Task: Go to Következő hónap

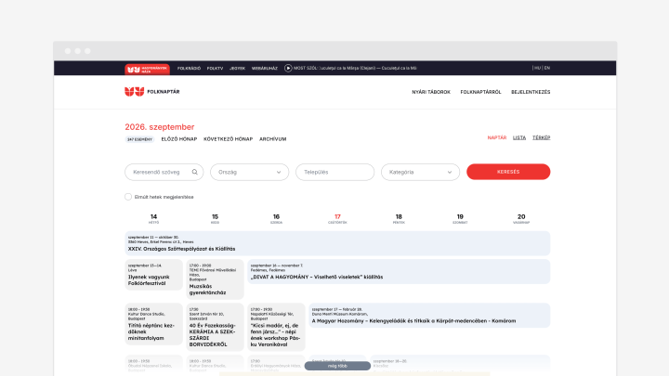Action: pyautogui.click(x=229, y=139)
